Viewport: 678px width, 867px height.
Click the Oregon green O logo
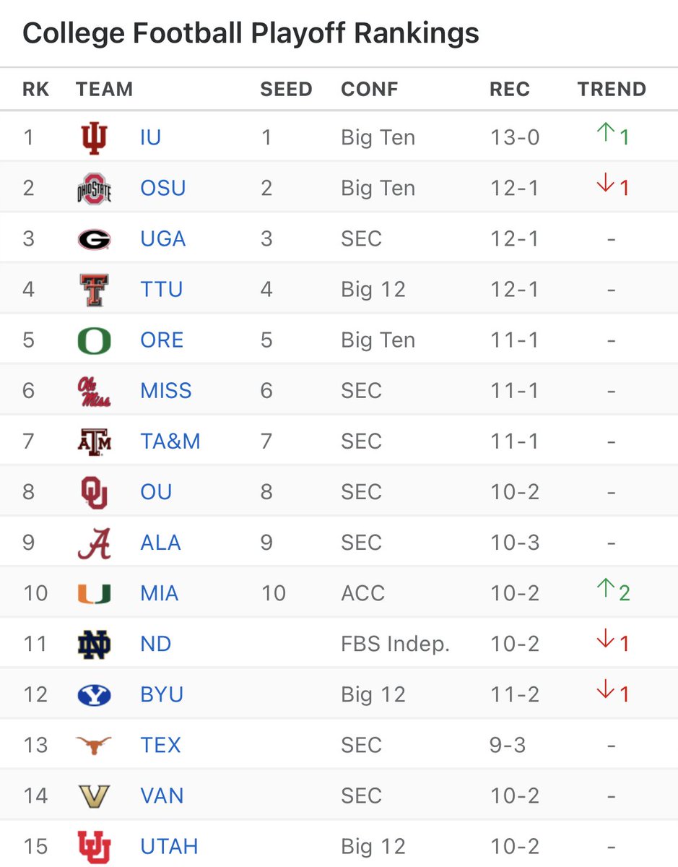[x=94, y=340]
